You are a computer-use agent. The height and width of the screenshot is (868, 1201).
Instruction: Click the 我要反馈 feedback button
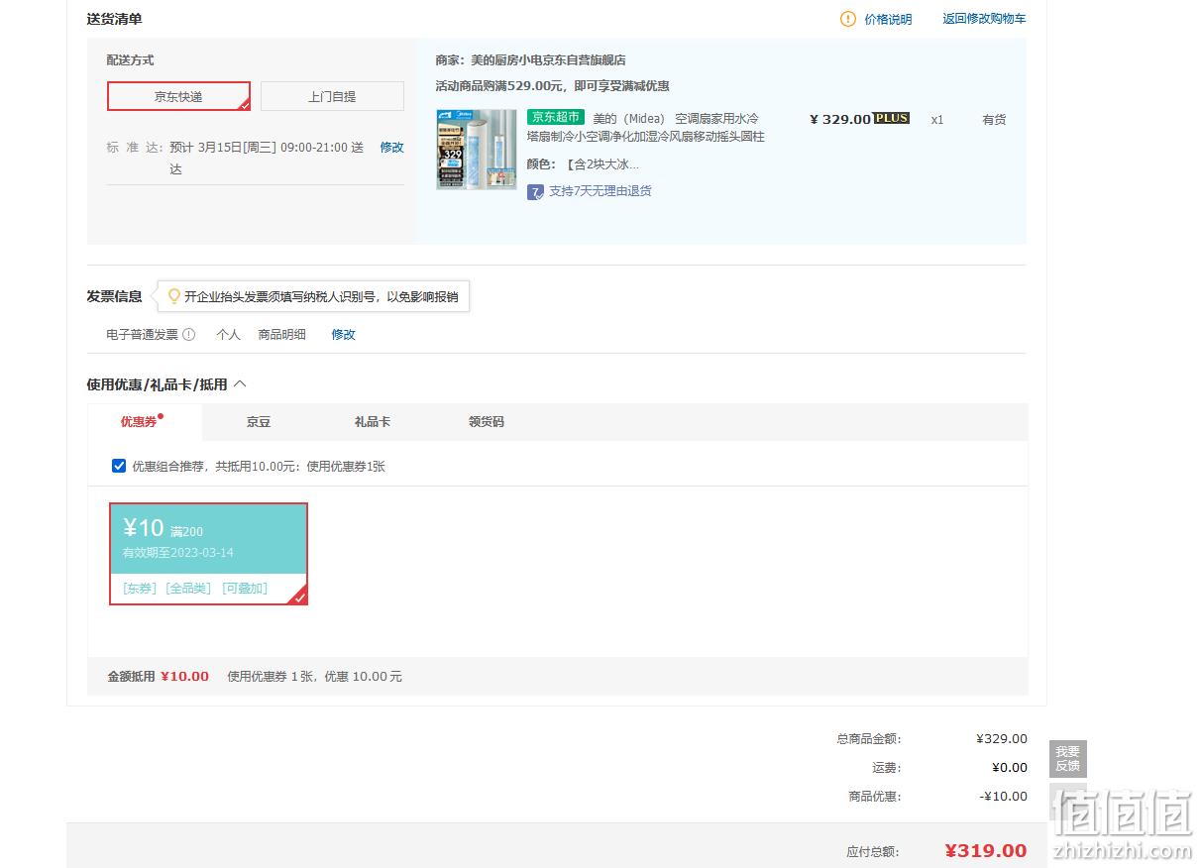pos(1068,759)
